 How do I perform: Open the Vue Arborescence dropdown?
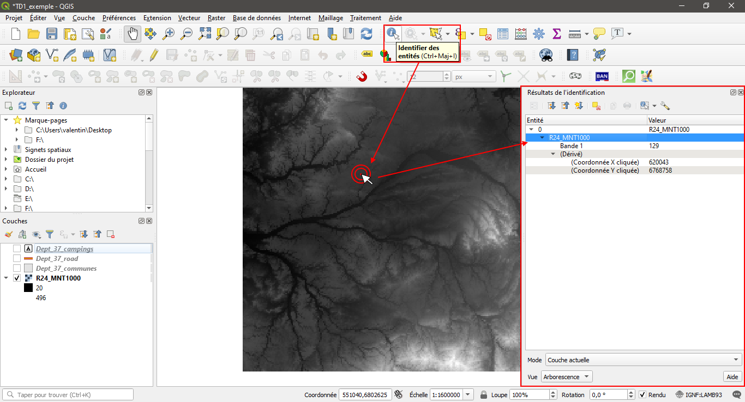pos(567,377)
